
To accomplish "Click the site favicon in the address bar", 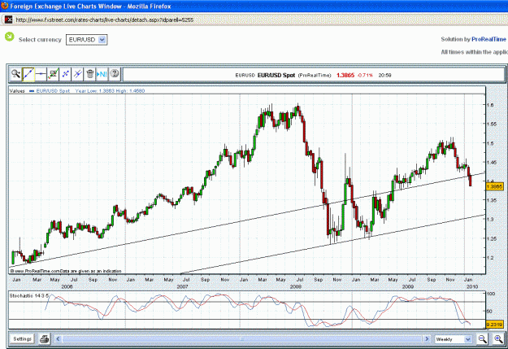I will 8,20.
